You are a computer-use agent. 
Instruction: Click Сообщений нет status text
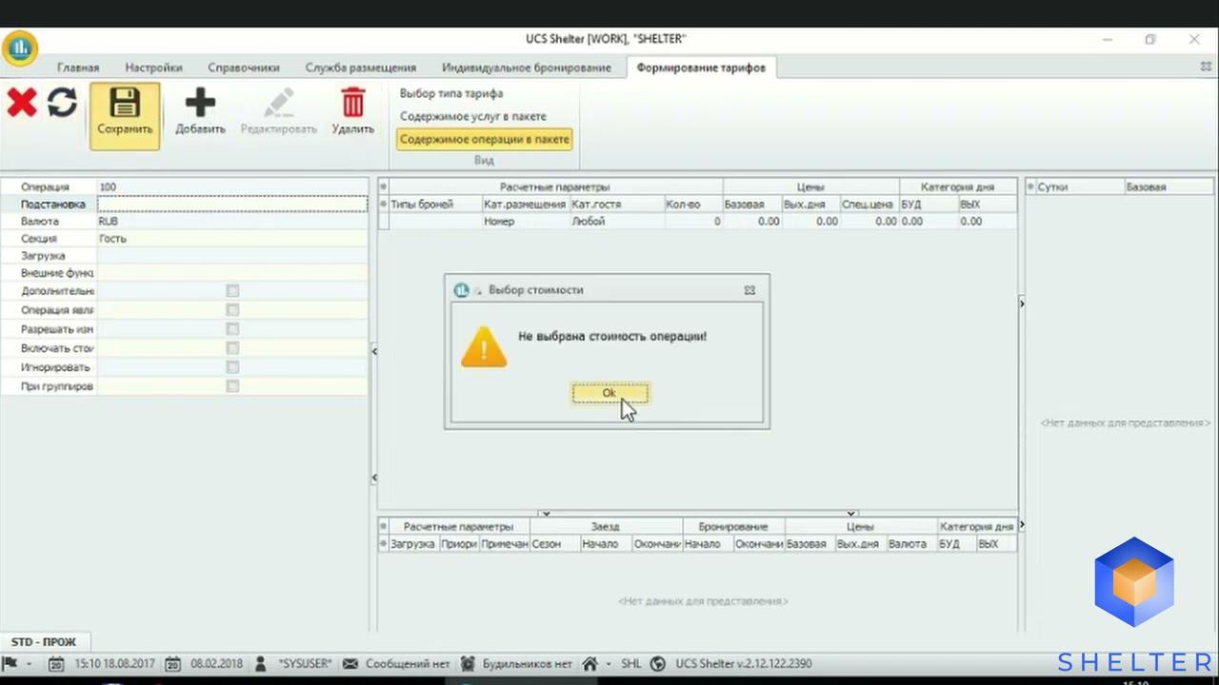click(x=408, y=664)
